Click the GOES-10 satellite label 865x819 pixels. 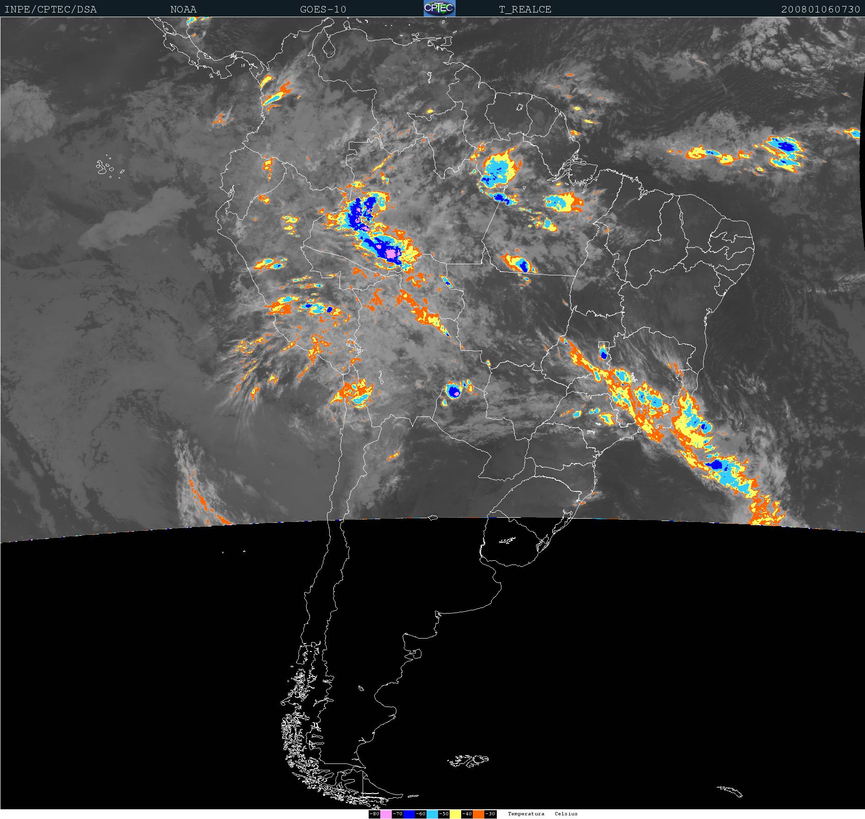tap(323, 9)
